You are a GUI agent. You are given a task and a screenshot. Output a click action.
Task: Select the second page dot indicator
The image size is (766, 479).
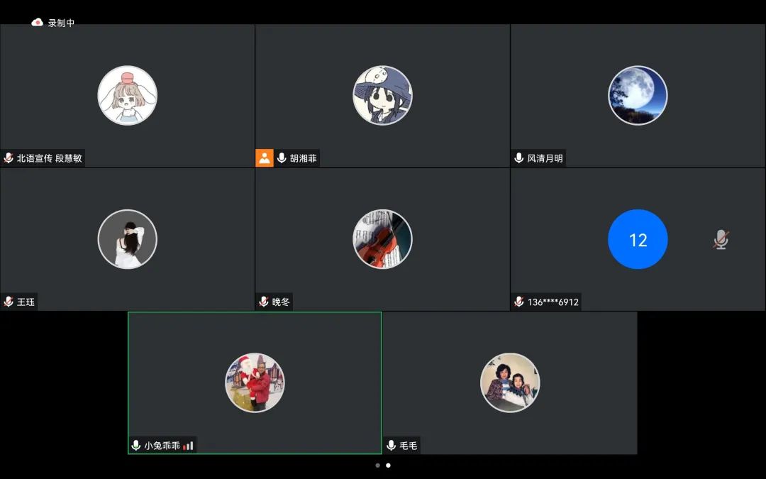[388, 466]
